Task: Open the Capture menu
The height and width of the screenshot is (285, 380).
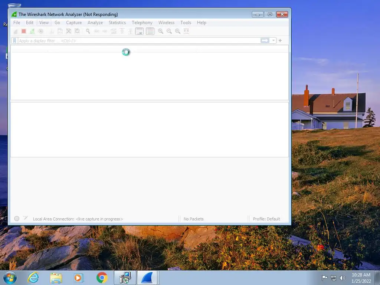Action: coord(74,23)
